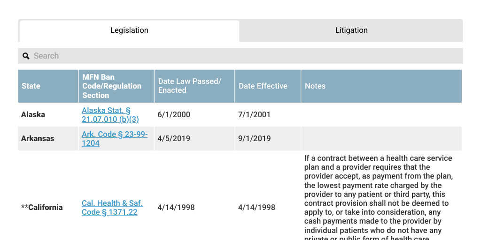
Task: Click the 9/1/2019 effective date cell
Action: (x=254, y=139)
